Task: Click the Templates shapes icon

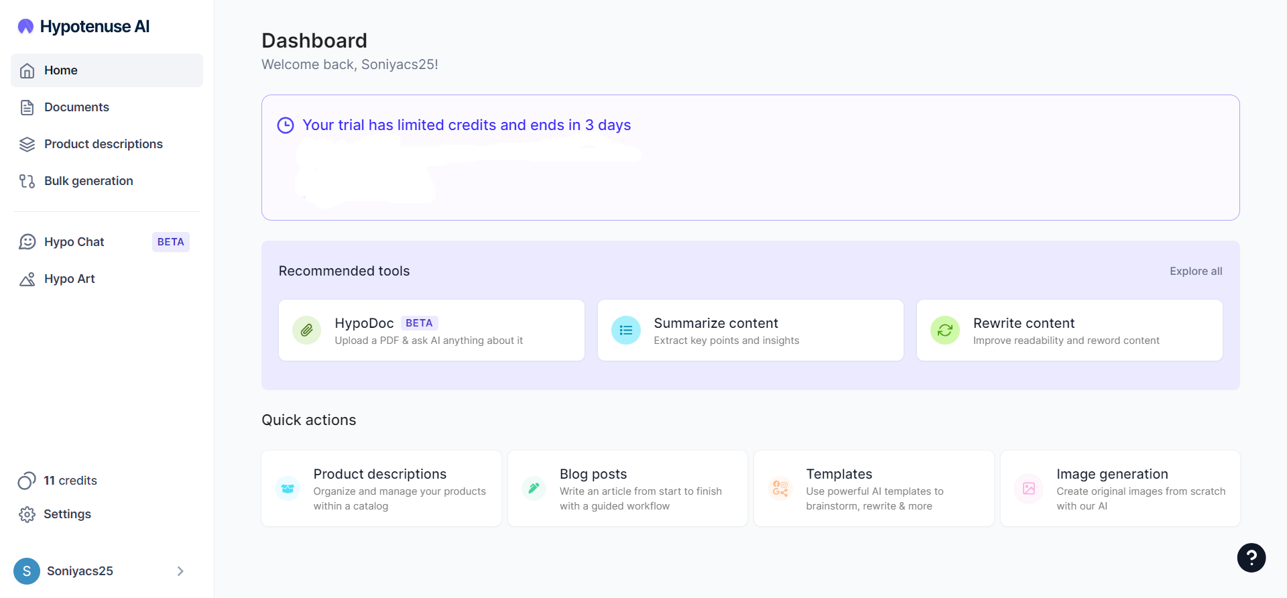Action: [780, 489]
